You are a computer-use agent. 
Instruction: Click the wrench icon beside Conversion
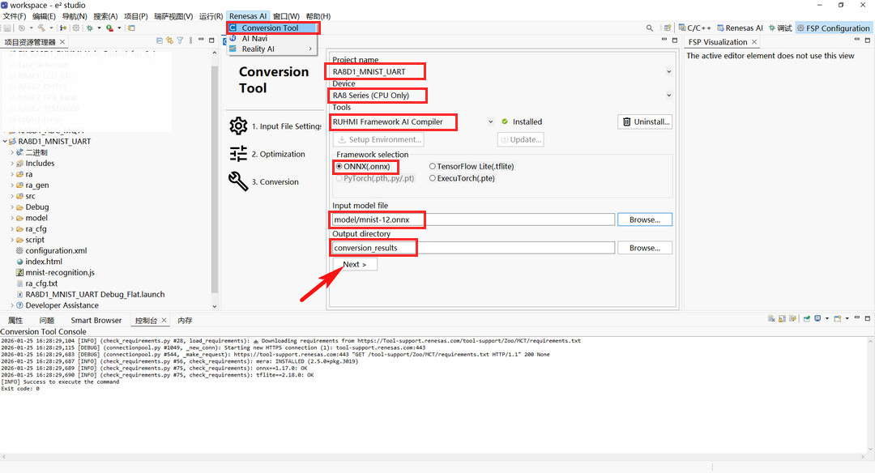[x=238, y=181]
